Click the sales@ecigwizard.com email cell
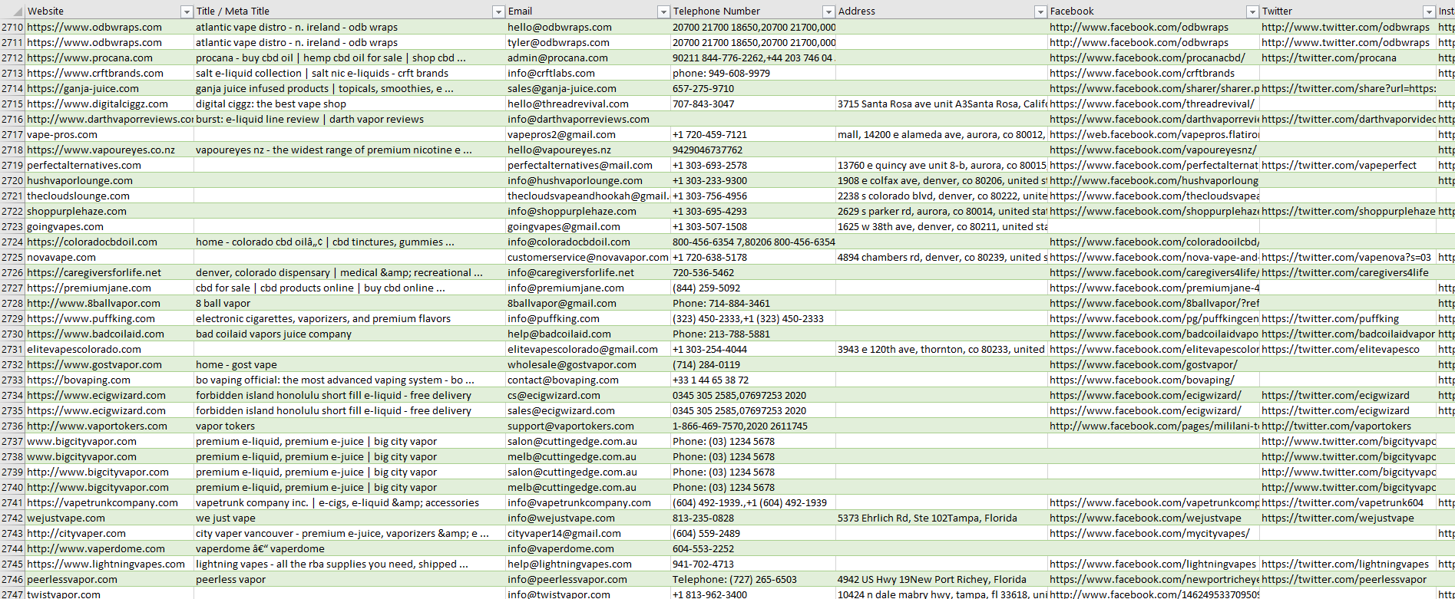1455x599 pixels. pyautogui.click(x=587, y=410)
